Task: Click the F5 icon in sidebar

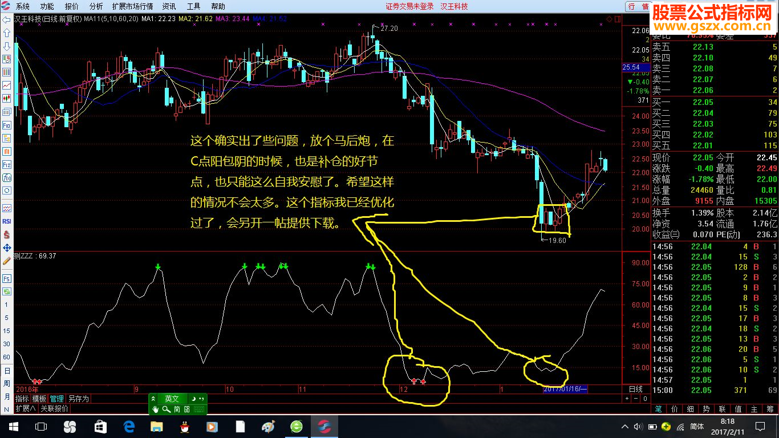Action: point(7,278)
